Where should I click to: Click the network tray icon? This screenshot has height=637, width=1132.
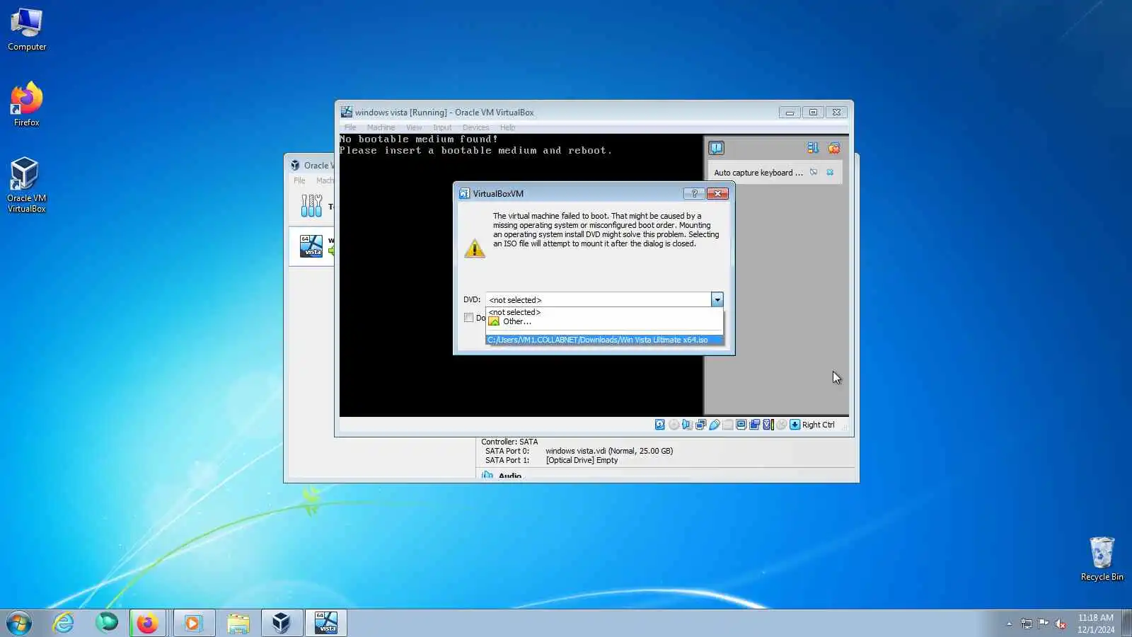[1026, 624]
